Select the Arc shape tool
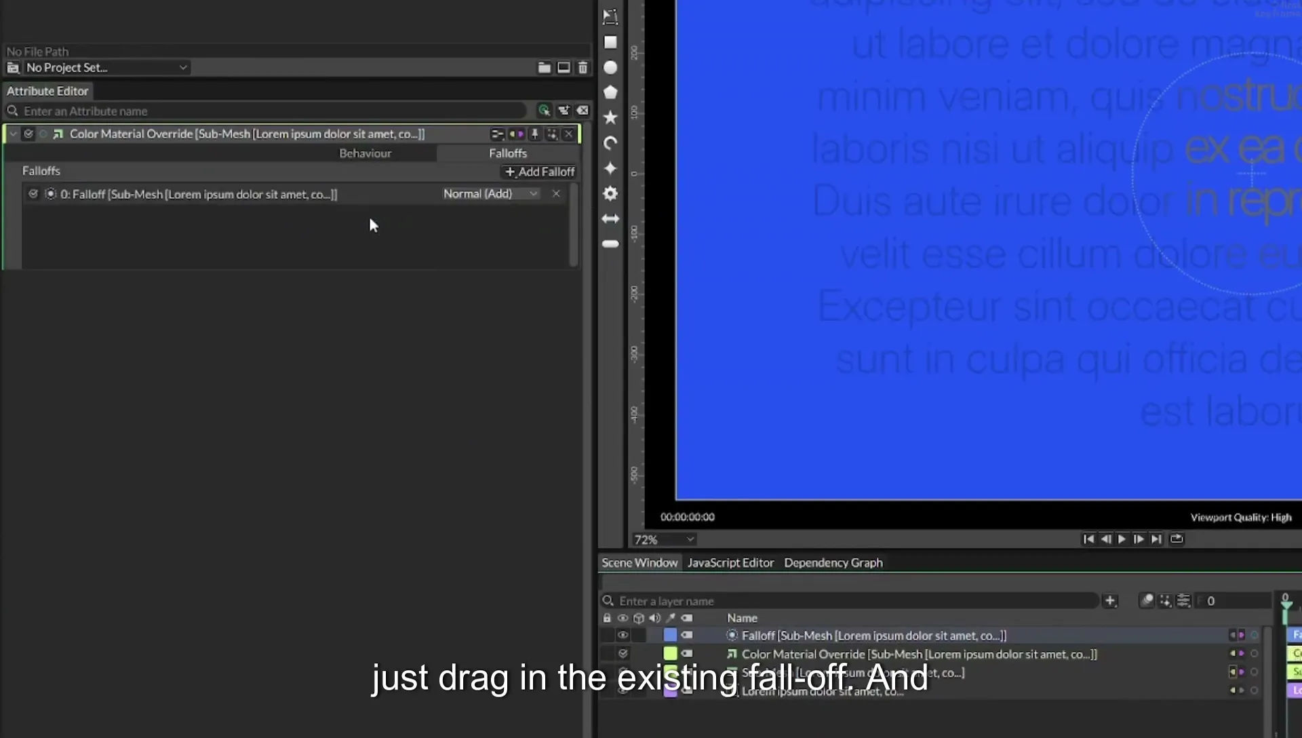Image resolution: width=1302 pixels, height=738 pixels. [610, 142]
